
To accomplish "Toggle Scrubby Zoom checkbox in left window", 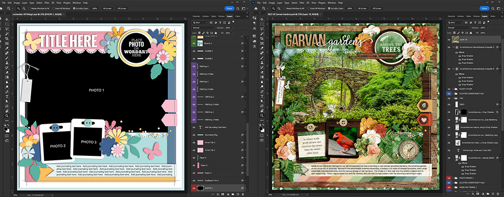I will 74,9.
